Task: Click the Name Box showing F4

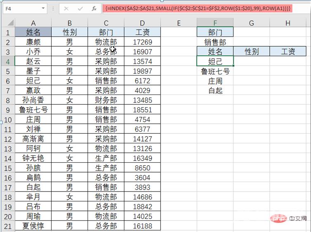Action: (x=25, y=9)
